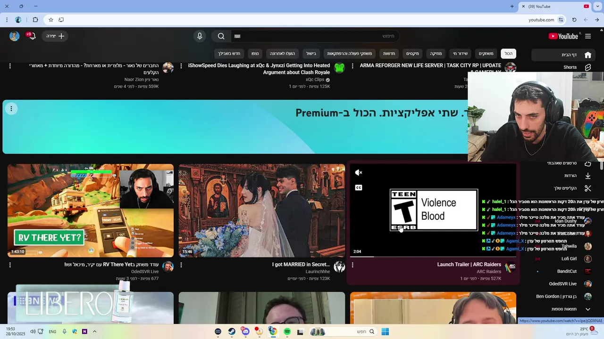The width and height of the screenshot is (604, 339).
Task: Click the Create (יצירה) button
Action: [x=55, y=36]
